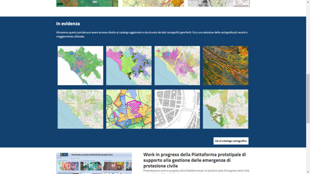Open the green hatched map at top left
Image resolution: width=310 pixels, height=174 pixels.
[87, 3]
